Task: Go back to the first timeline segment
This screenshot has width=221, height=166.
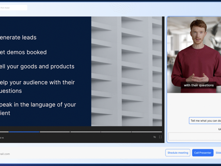Action: click(4, 132)
